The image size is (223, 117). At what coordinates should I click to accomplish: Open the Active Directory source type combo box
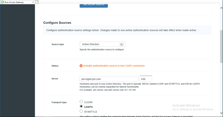(x=102, y=44)
